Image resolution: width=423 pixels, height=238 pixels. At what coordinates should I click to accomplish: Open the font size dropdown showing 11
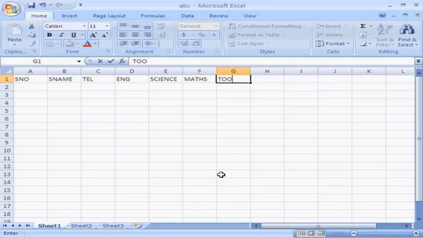[x=107, y=26]
